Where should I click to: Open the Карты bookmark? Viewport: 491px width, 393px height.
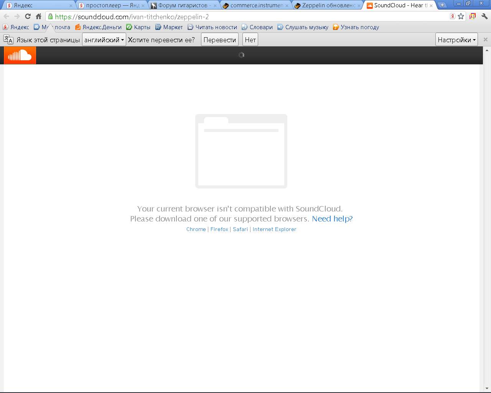tap(138, 27)
